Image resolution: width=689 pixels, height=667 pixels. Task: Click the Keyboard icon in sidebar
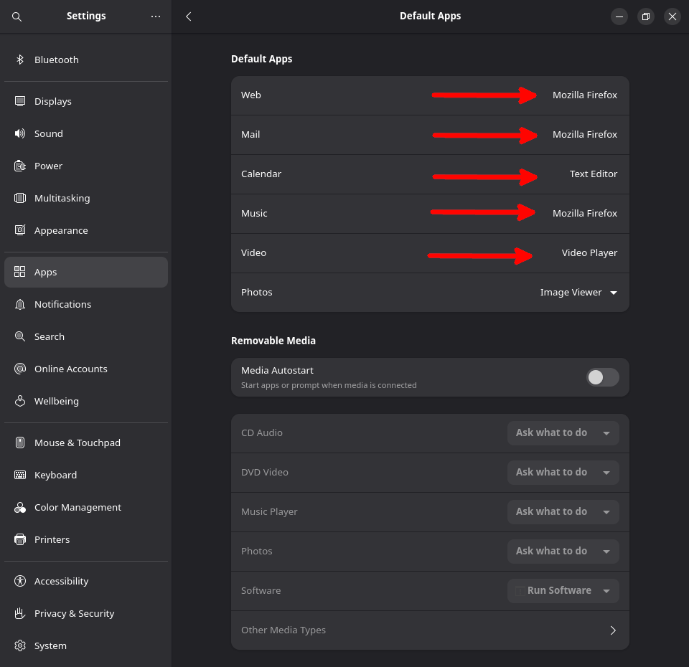[20, 475]
